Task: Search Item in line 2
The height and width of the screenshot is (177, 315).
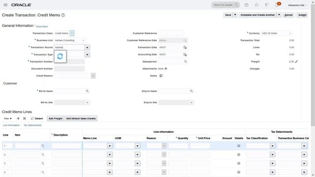Action: (x=43, y=155)
